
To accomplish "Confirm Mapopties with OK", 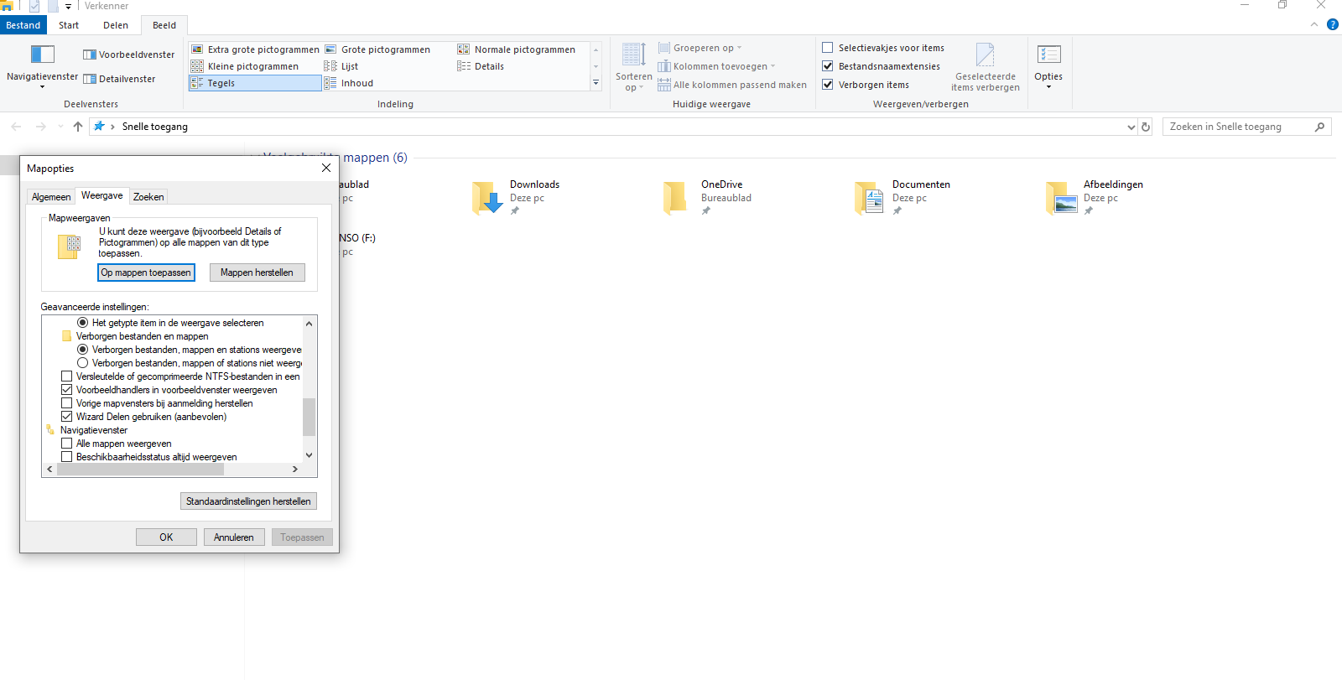I will click(x=166, y=537).
